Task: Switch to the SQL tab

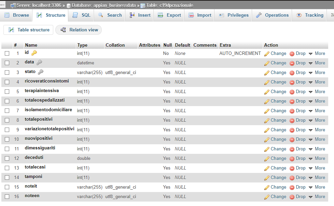Action: click(81, 15)
